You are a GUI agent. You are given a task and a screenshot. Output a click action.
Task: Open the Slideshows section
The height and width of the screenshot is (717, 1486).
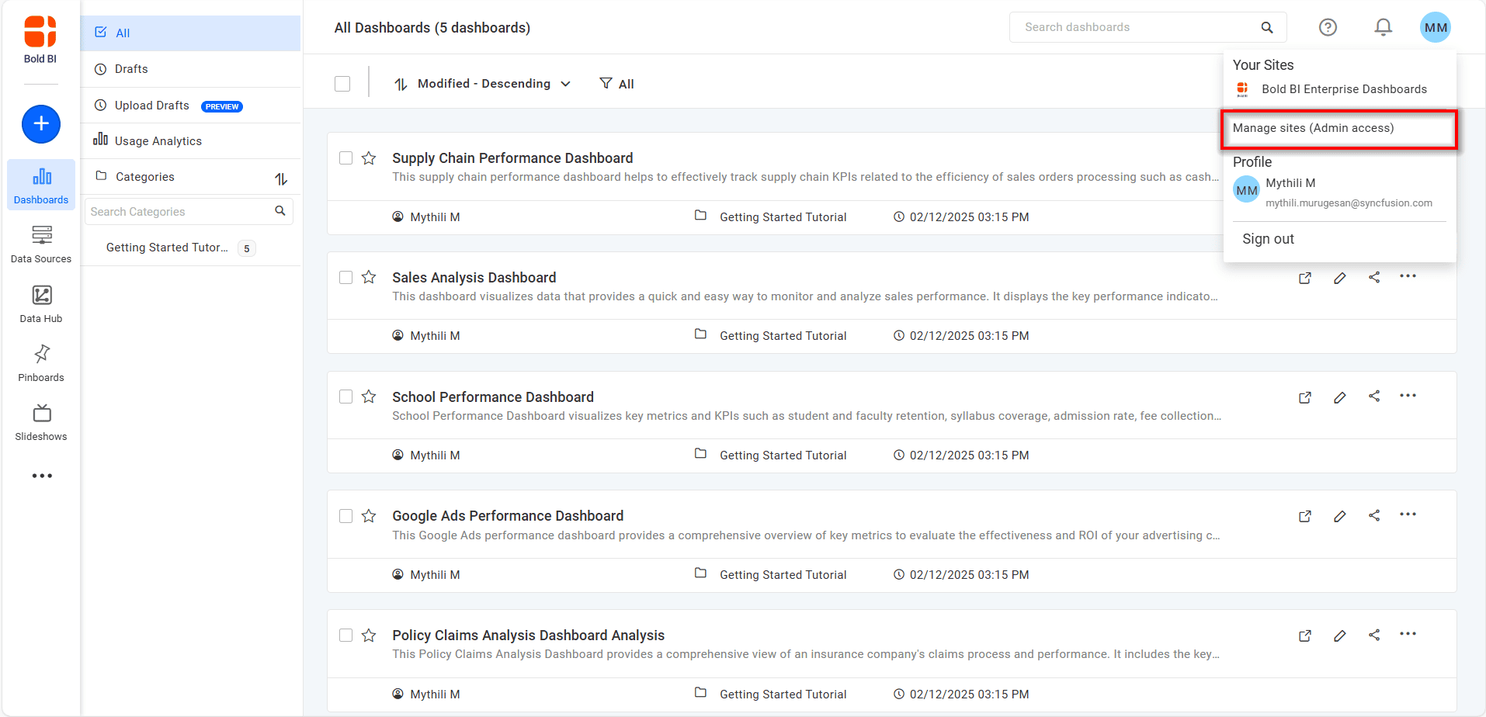point(40,421)
